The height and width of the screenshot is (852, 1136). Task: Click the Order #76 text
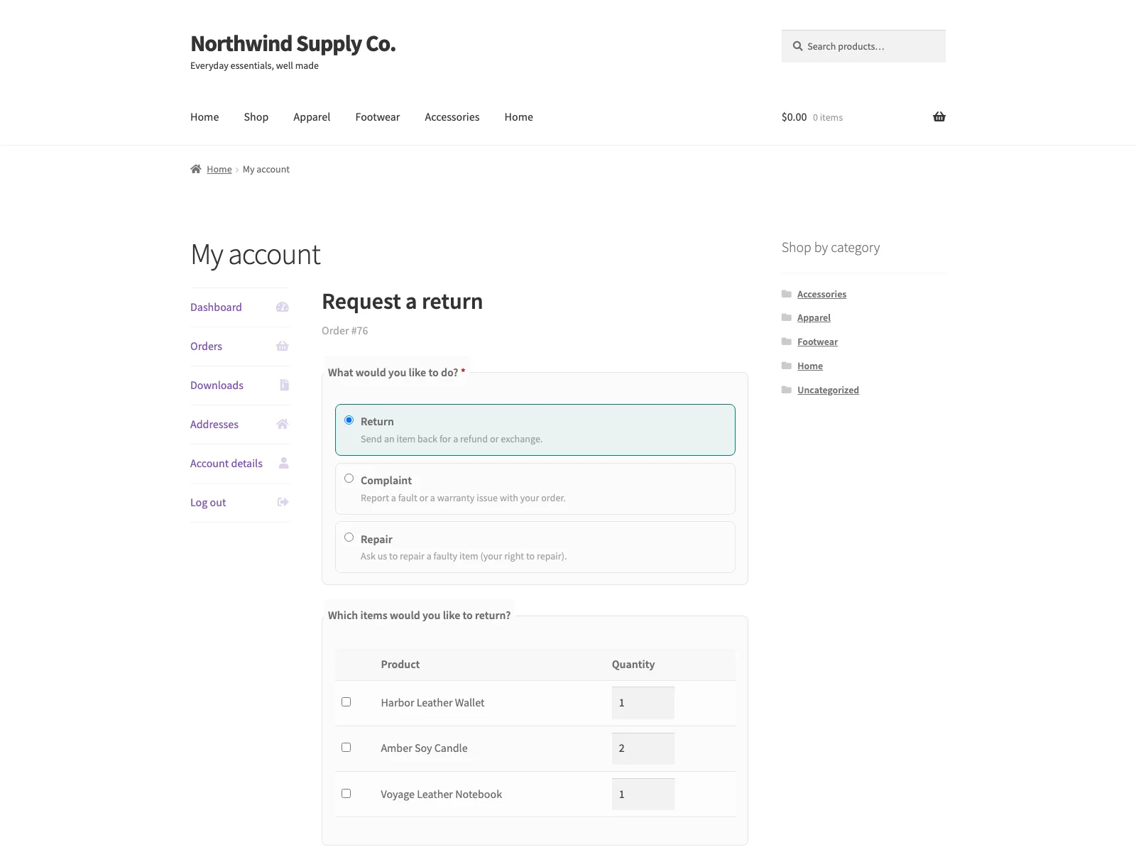(345, 331)
